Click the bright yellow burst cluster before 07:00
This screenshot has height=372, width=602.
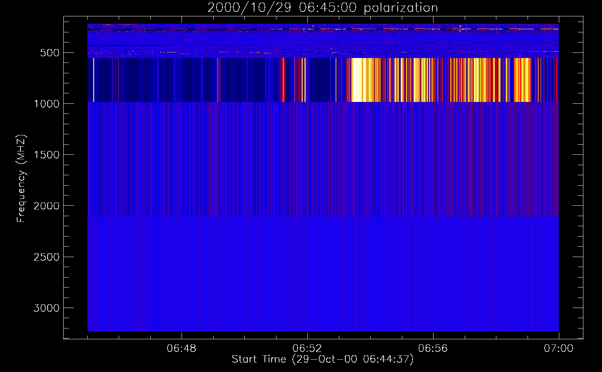point(522,80)
